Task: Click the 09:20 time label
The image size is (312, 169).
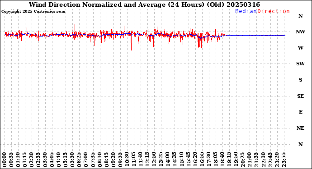Action: (113, 160)
